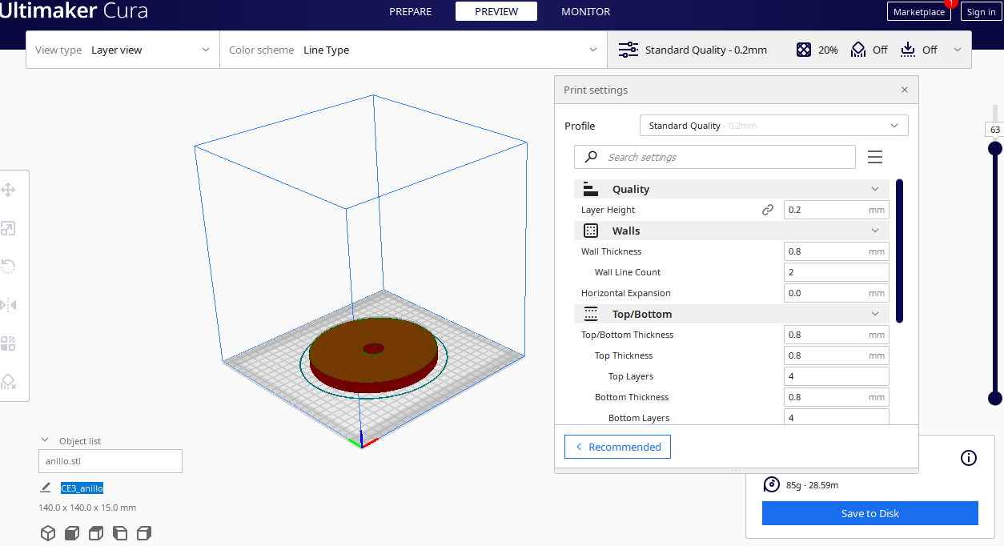This screenshot has height=546, width=1004.
Task: Switch to top view cube icon
Action: tap(96, 533)
